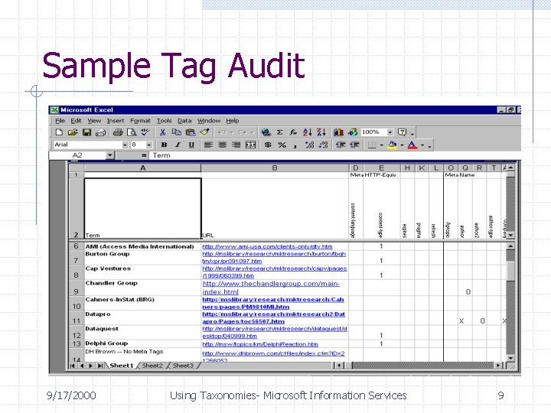Expand the Name Box A2 dropdown

(x=110, y=155)
